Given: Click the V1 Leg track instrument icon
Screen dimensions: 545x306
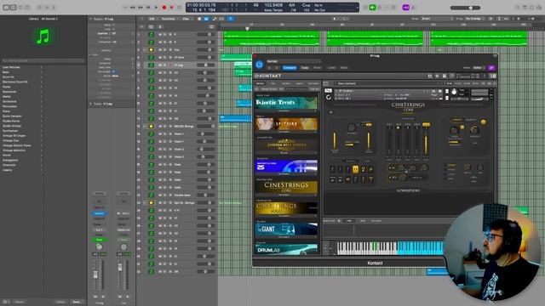Looking at the screenshot, I should tap(152, 65).
